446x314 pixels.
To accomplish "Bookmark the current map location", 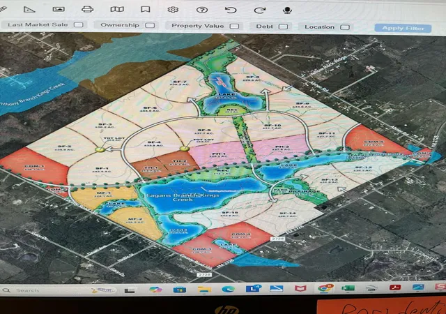I will tap(146, 9).
